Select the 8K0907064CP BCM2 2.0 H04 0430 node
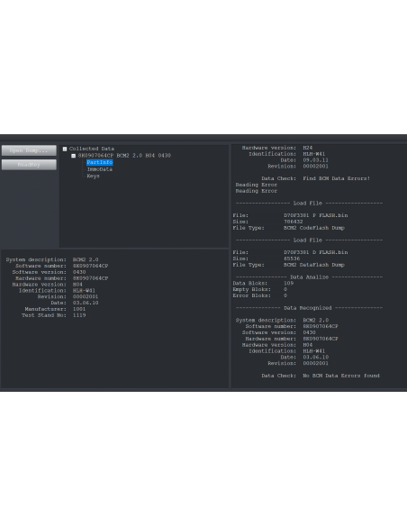Screen dimensions: 407x526 124,156
